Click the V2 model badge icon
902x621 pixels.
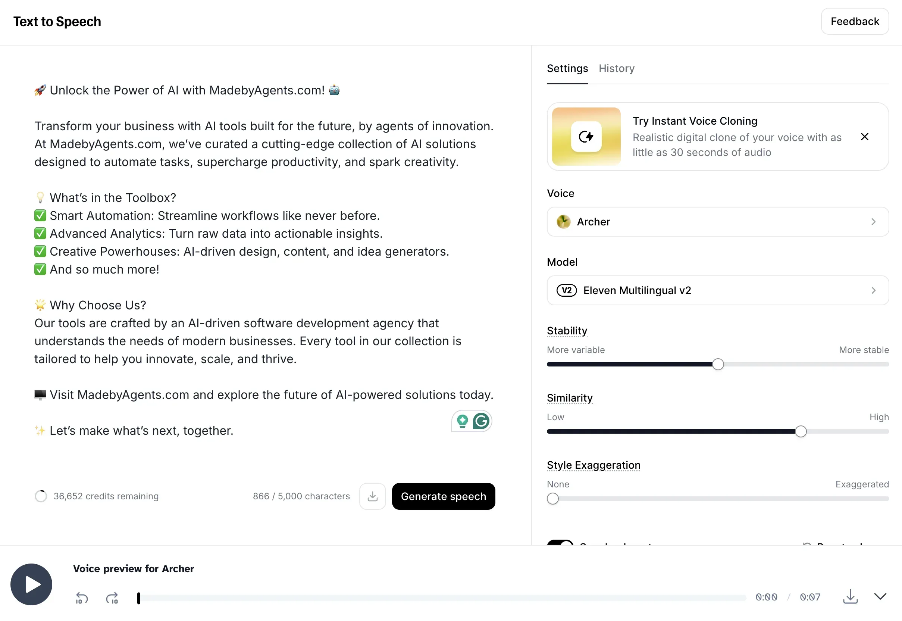(x=566, y=290)
